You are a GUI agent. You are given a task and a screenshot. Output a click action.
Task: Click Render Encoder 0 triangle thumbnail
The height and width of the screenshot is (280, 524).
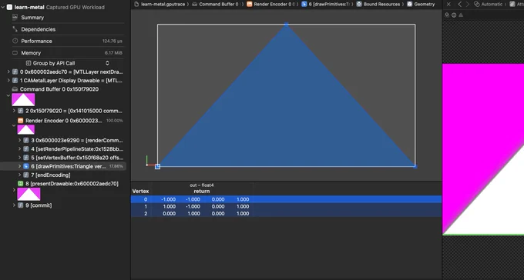click(x=26, y=129)
